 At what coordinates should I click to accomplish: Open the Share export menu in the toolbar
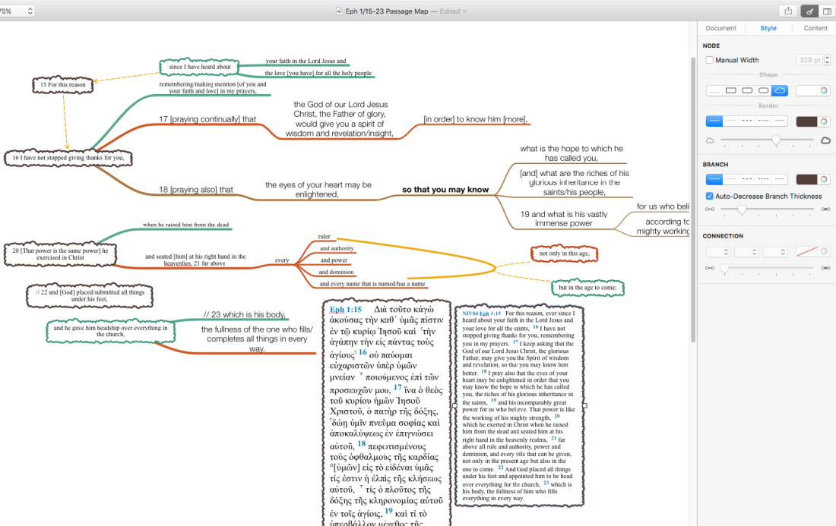click(787, 11)
